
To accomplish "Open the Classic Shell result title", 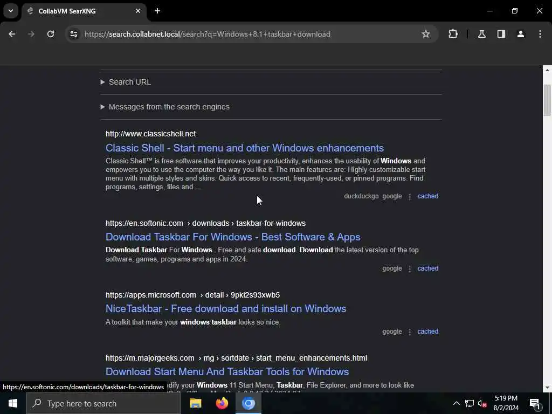I will [245, 148].
